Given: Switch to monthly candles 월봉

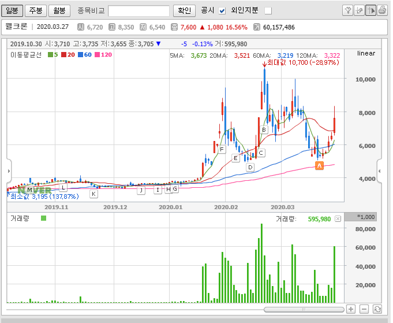Looking at the screenshot, I should pyautogui.click(x=59, y=10).
